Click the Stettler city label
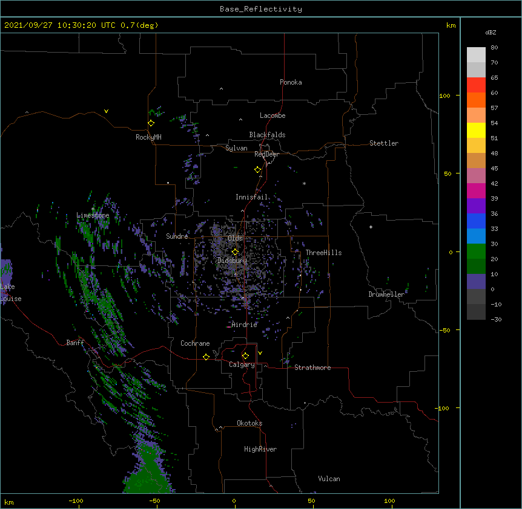The width and height of the screenshot is (522, 509). coord(384,143)
